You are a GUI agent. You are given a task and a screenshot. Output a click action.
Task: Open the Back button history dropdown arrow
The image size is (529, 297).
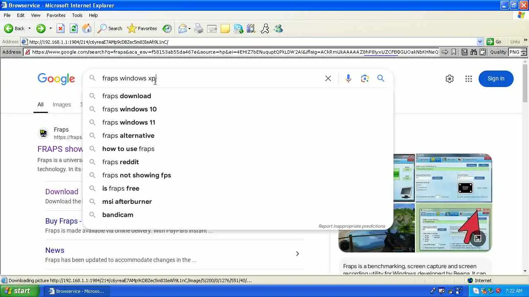29,28
